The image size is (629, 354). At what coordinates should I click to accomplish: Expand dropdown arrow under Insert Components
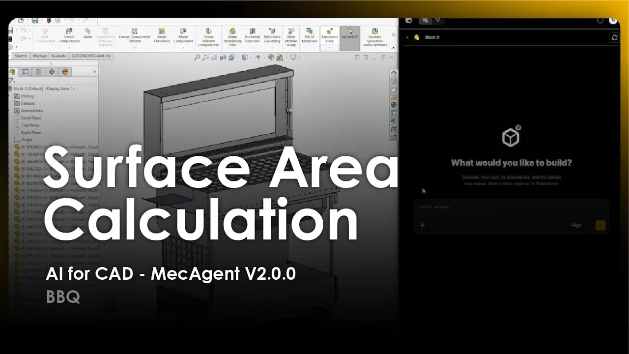pos(69,48)
